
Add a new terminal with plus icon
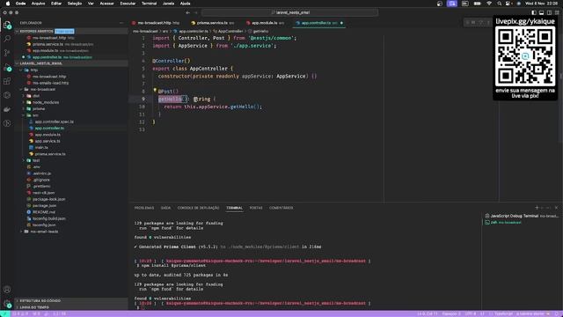[x=537, y=208]
